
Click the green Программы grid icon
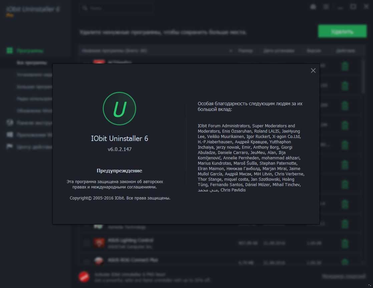click(x=10, y=50)
